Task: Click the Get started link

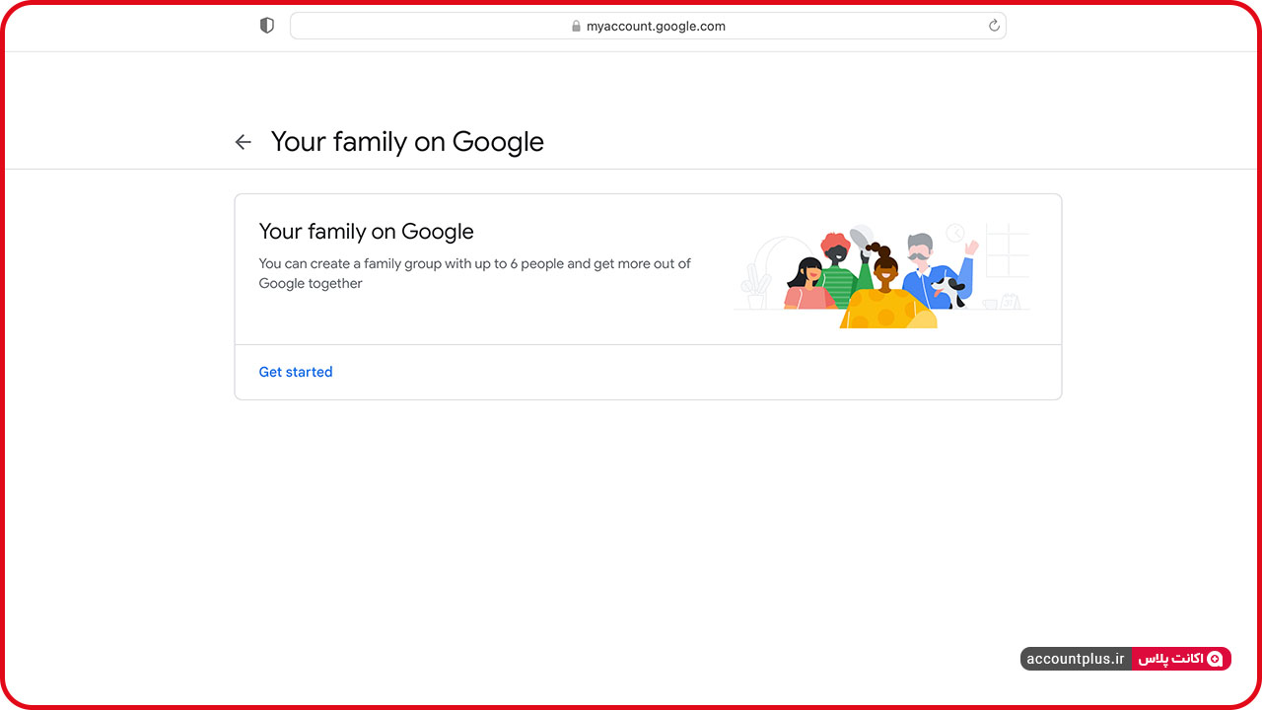Action: pos(296,372)
